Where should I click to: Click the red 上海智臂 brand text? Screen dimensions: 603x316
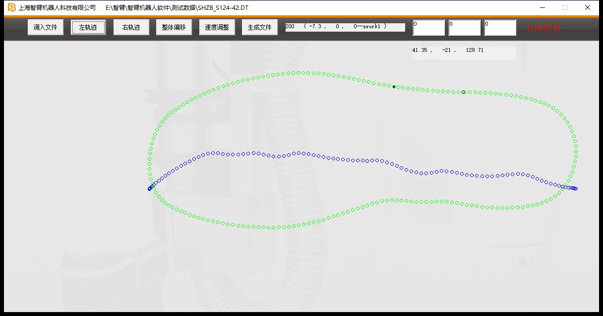tap(543, 28)
